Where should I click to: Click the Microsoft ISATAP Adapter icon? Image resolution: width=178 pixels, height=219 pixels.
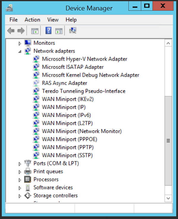click(x=36, y=67)
